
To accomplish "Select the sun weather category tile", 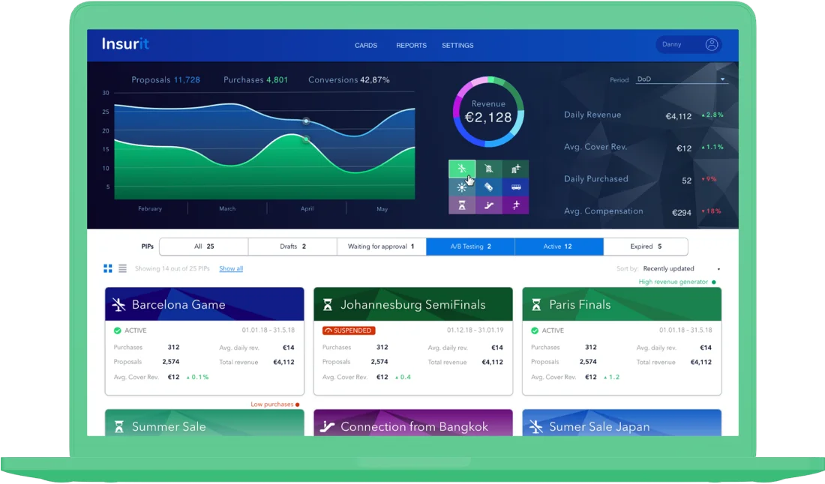I will pyautogui.click(x=462, y=187).
